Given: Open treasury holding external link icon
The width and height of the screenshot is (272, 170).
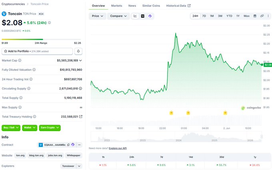Looking at the screenshot, I should 81,116.
